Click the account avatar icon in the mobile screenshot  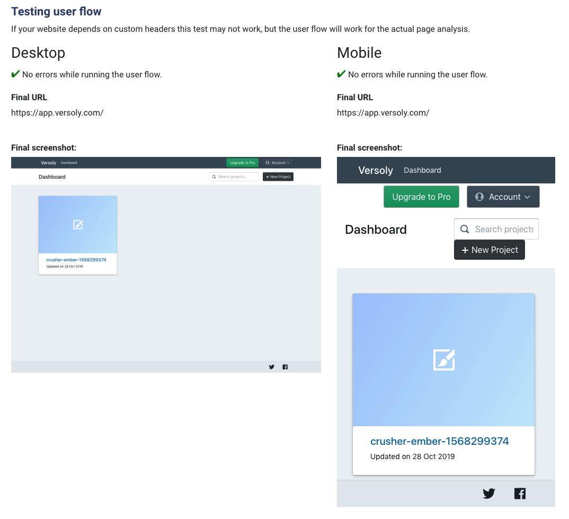pyautogui.click(x=479, y=197)
